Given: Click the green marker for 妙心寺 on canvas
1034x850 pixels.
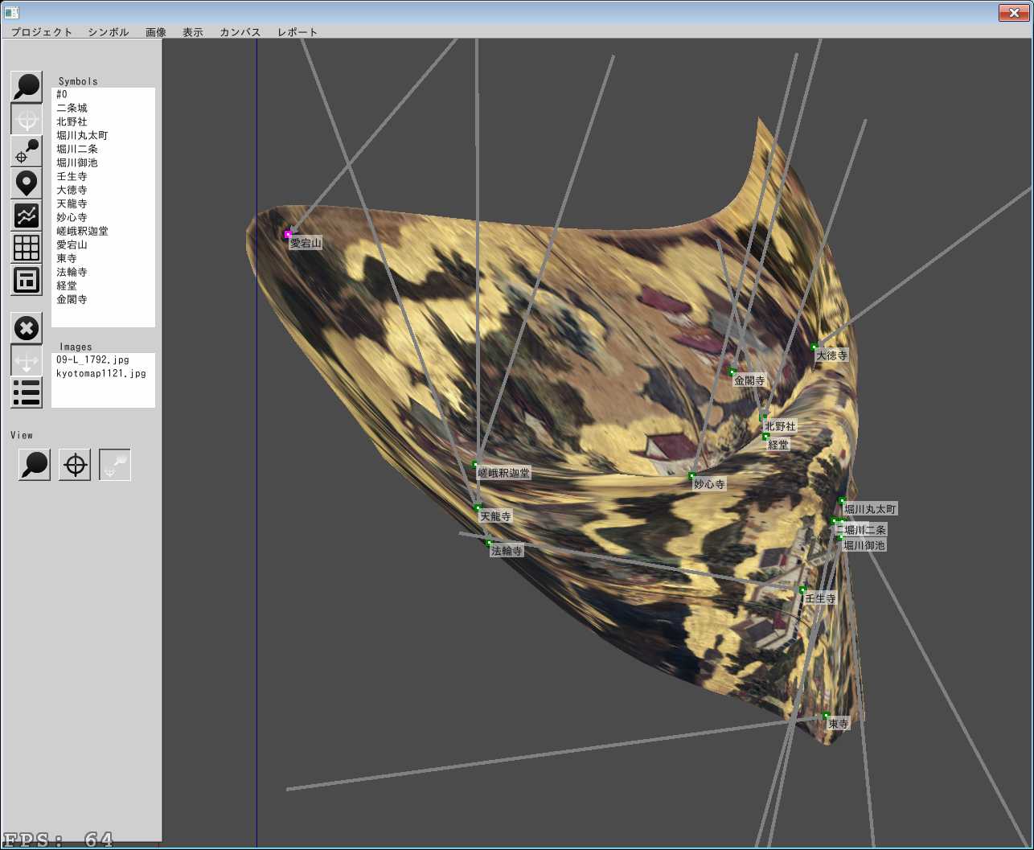Looking at the screenshot, I should tap(691, 475).
